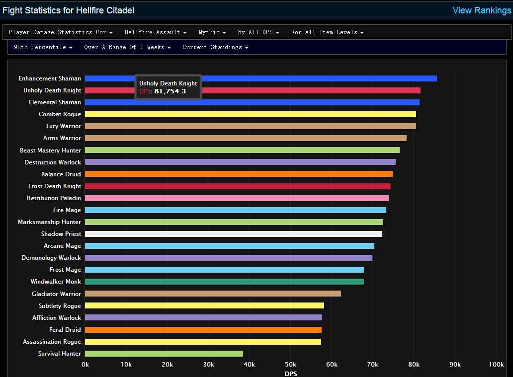Click the Frost Mage label
This screenshot has height=377, width=513.
[x=66, y=270]
